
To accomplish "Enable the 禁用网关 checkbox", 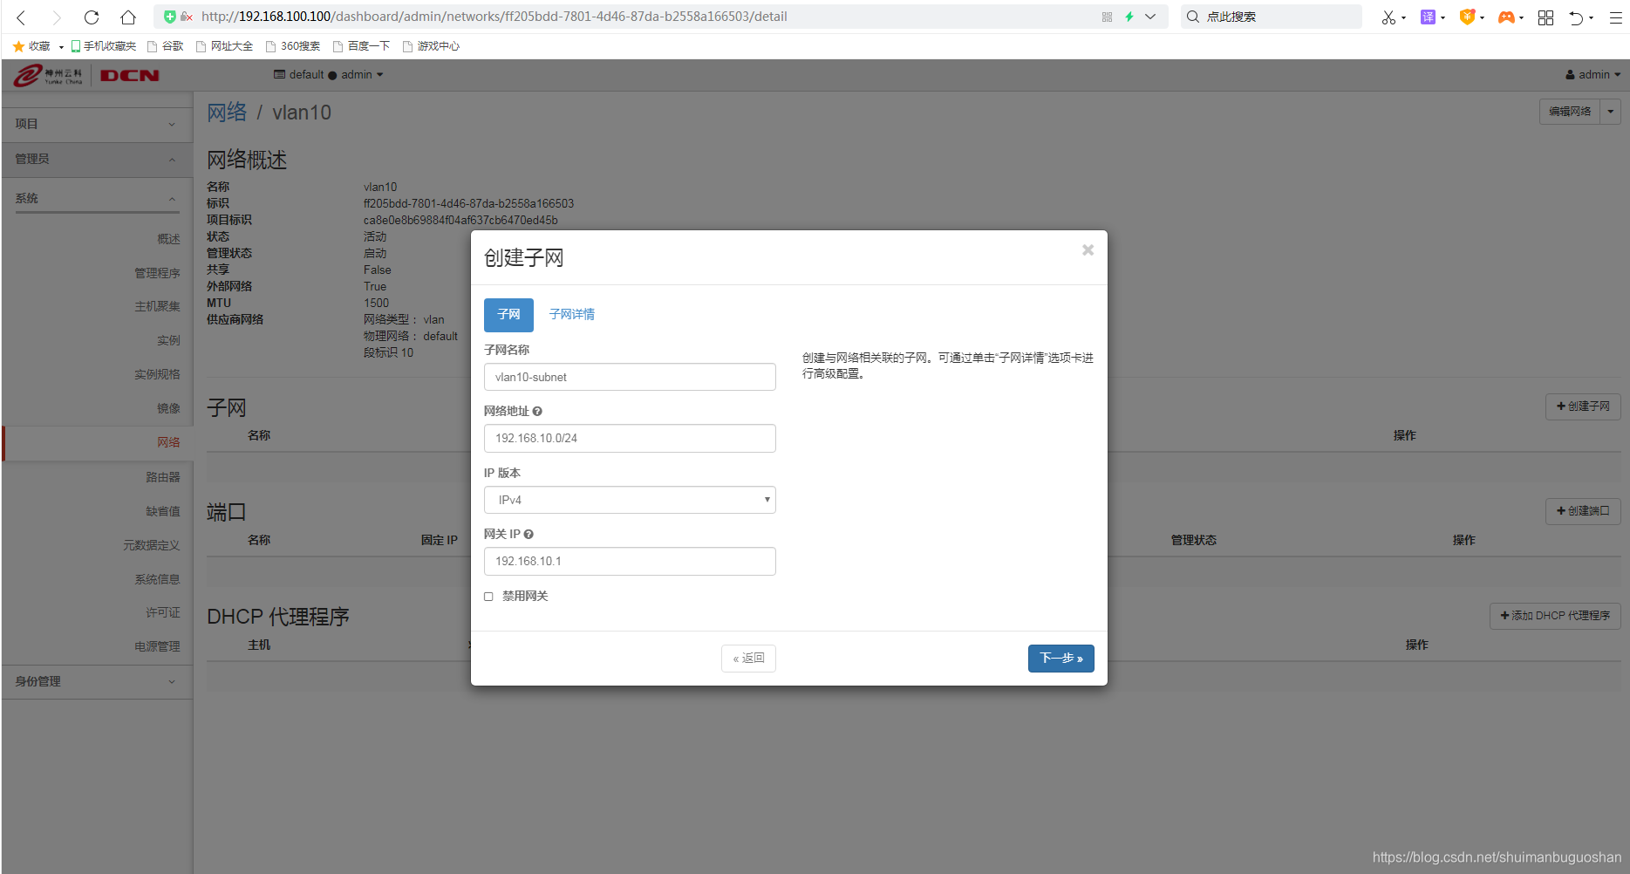I will point(488,597).
